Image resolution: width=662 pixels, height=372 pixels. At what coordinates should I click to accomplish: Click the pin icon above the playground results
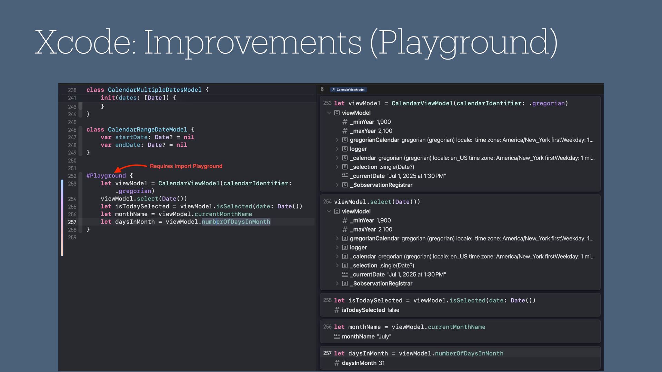point(322,90)
